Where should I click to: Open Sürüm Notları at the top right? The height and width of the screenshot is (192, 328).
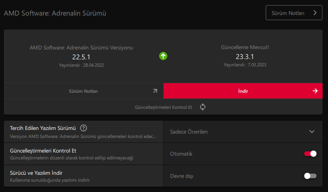pyautogui.click(x=294, y=13)
